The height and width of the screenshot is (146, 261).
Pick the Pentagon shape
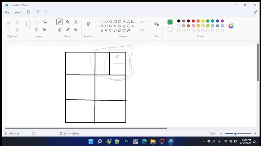pyautogui.click(x=106, y=26)
